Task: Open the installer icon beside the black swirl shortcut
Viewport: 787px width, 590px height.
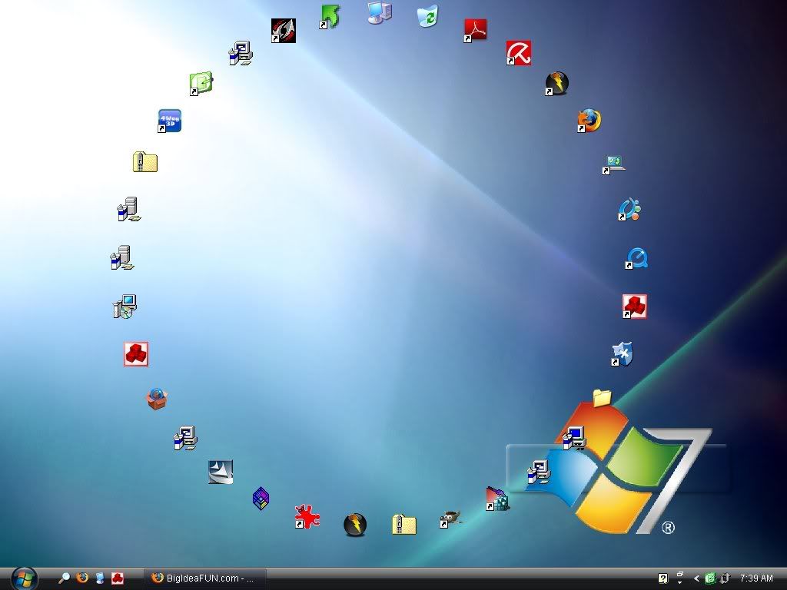Action: pos(241,53)
